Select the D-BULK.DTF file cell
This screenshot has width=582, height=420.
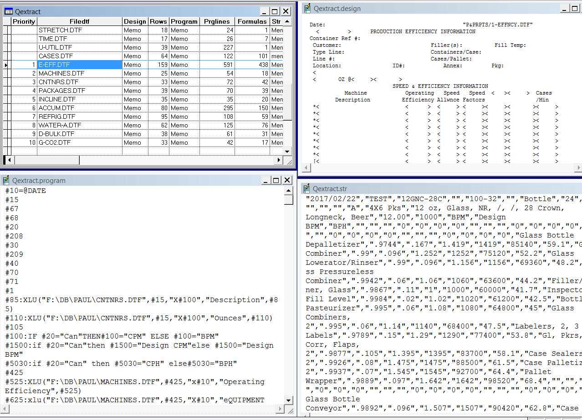80,134
